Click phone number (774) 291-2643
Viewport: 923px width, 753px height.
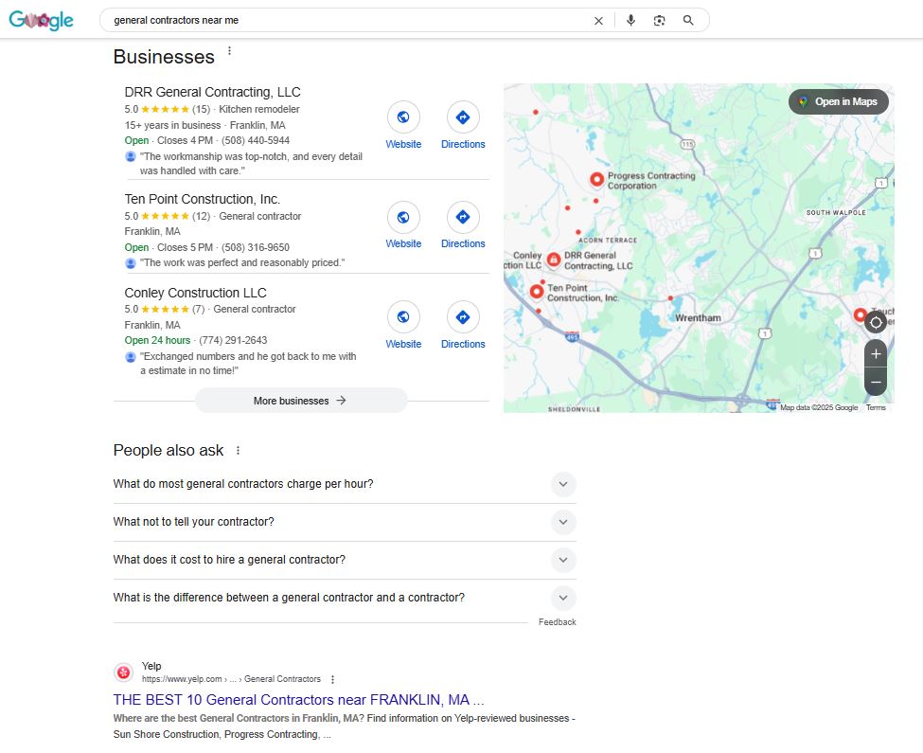pos(233,340)
